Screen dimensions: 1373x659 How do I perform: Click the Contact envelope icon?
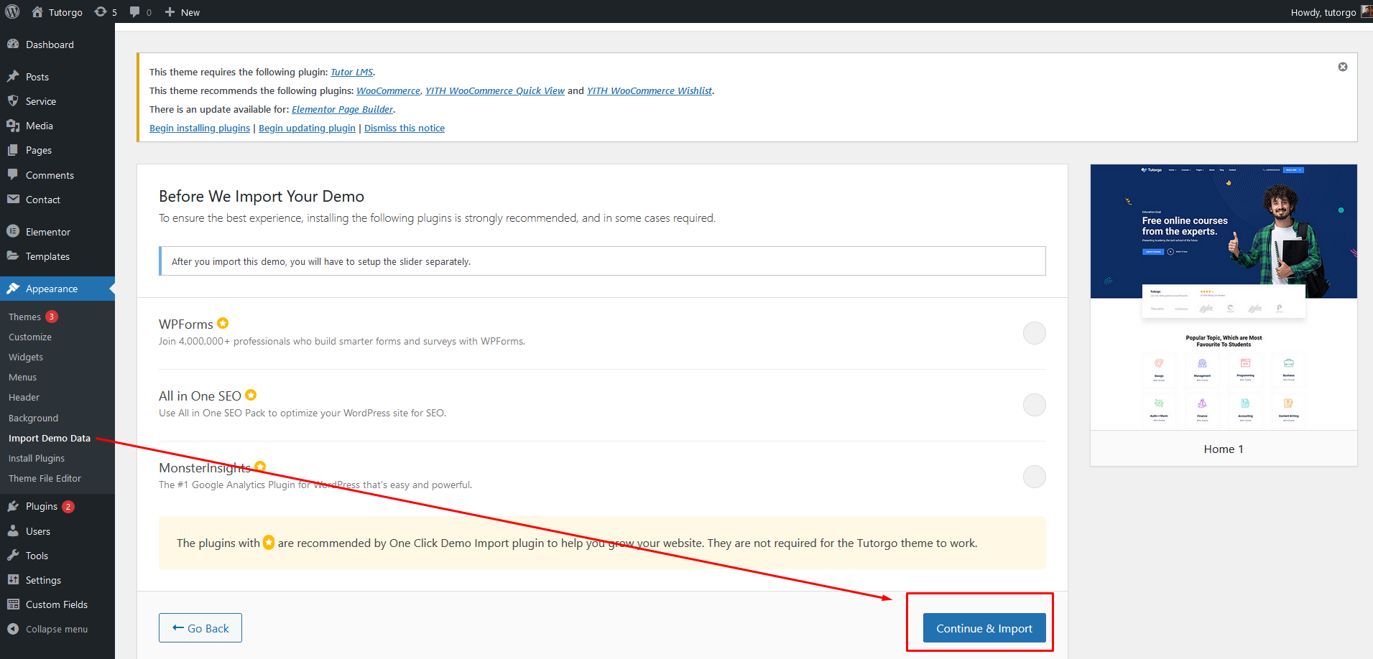pos(13,199)
